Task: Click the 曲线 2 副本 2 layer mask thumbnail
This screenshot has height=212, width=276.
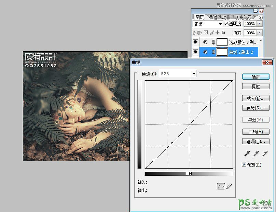Action: [x=222, y=52]
